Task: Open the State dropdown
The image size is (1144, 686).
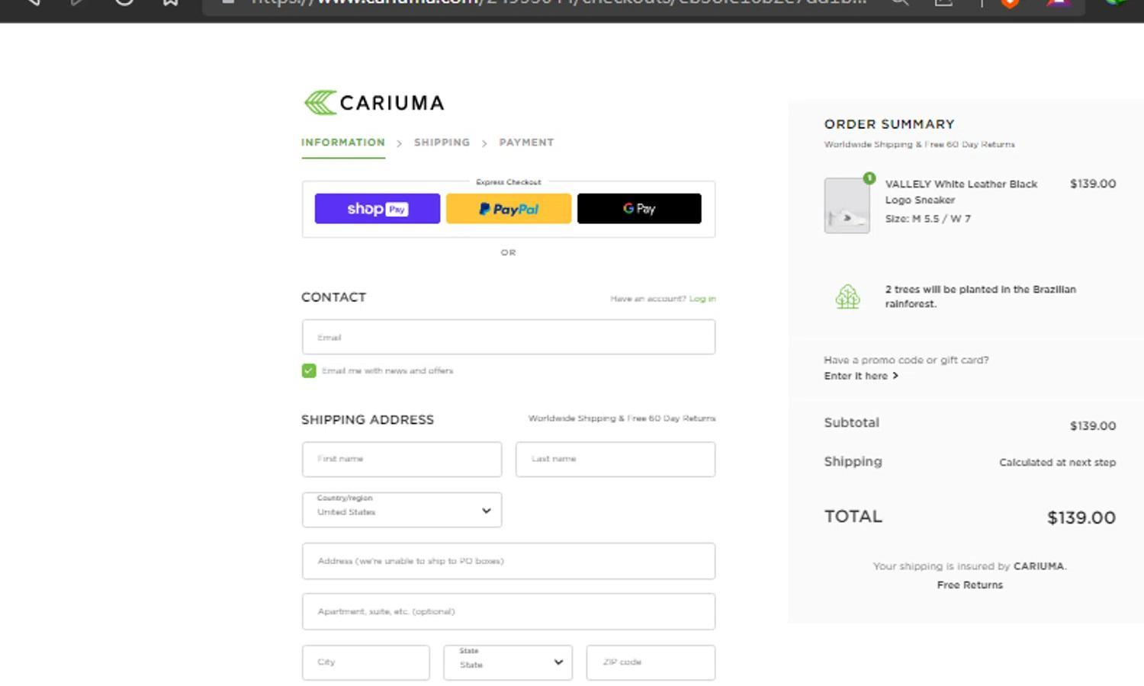Action: pyautogui.click(x=508, y=662)
